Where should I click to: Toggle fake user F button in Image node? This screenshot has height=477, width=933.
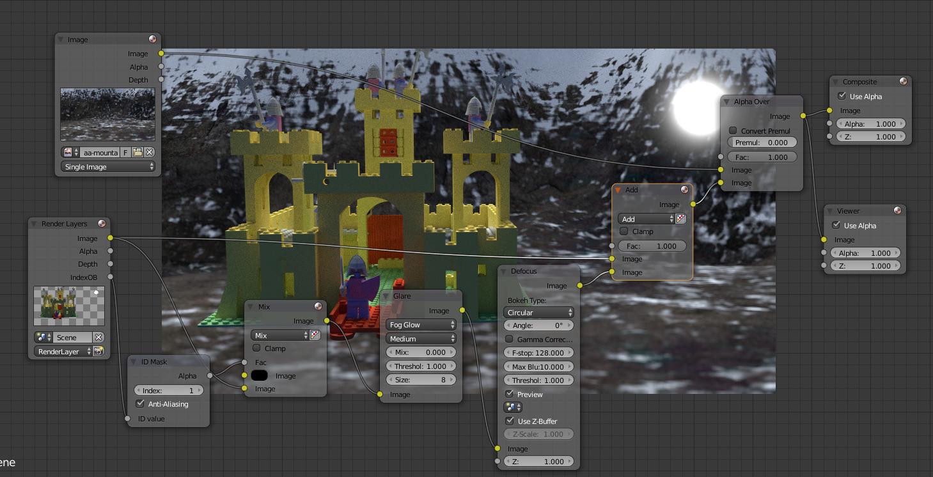tap(125, 152)
